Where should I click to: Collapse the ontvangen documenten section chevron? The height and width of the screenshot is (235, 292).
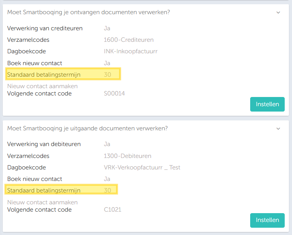(278, 13)
